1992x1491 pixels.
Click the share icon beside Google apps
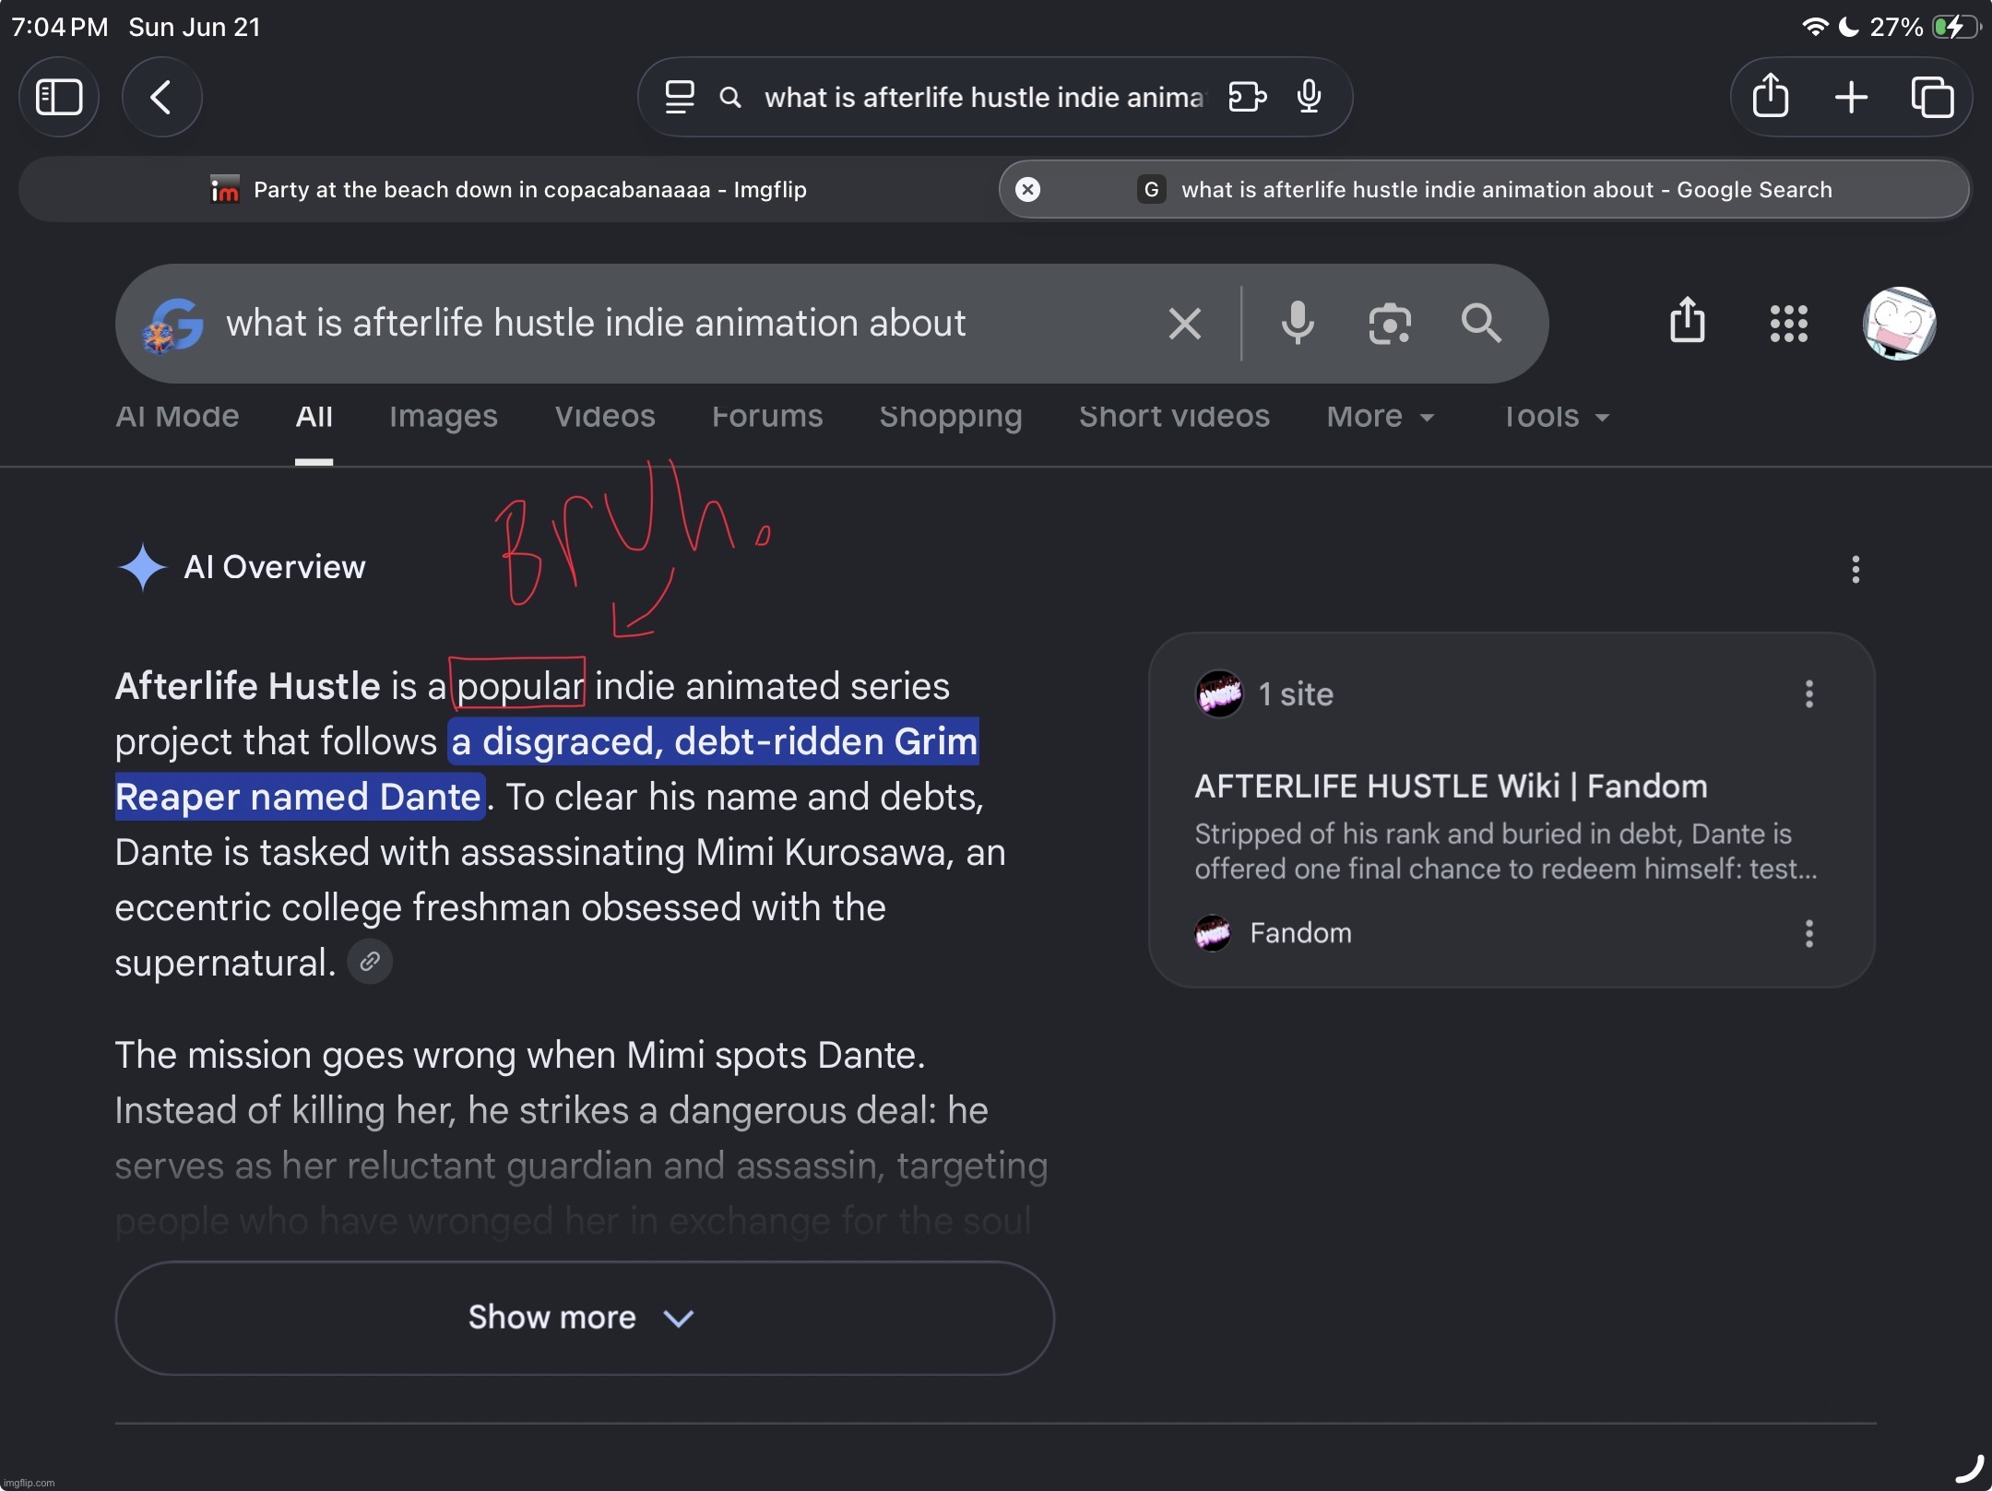pos(1687,321)
